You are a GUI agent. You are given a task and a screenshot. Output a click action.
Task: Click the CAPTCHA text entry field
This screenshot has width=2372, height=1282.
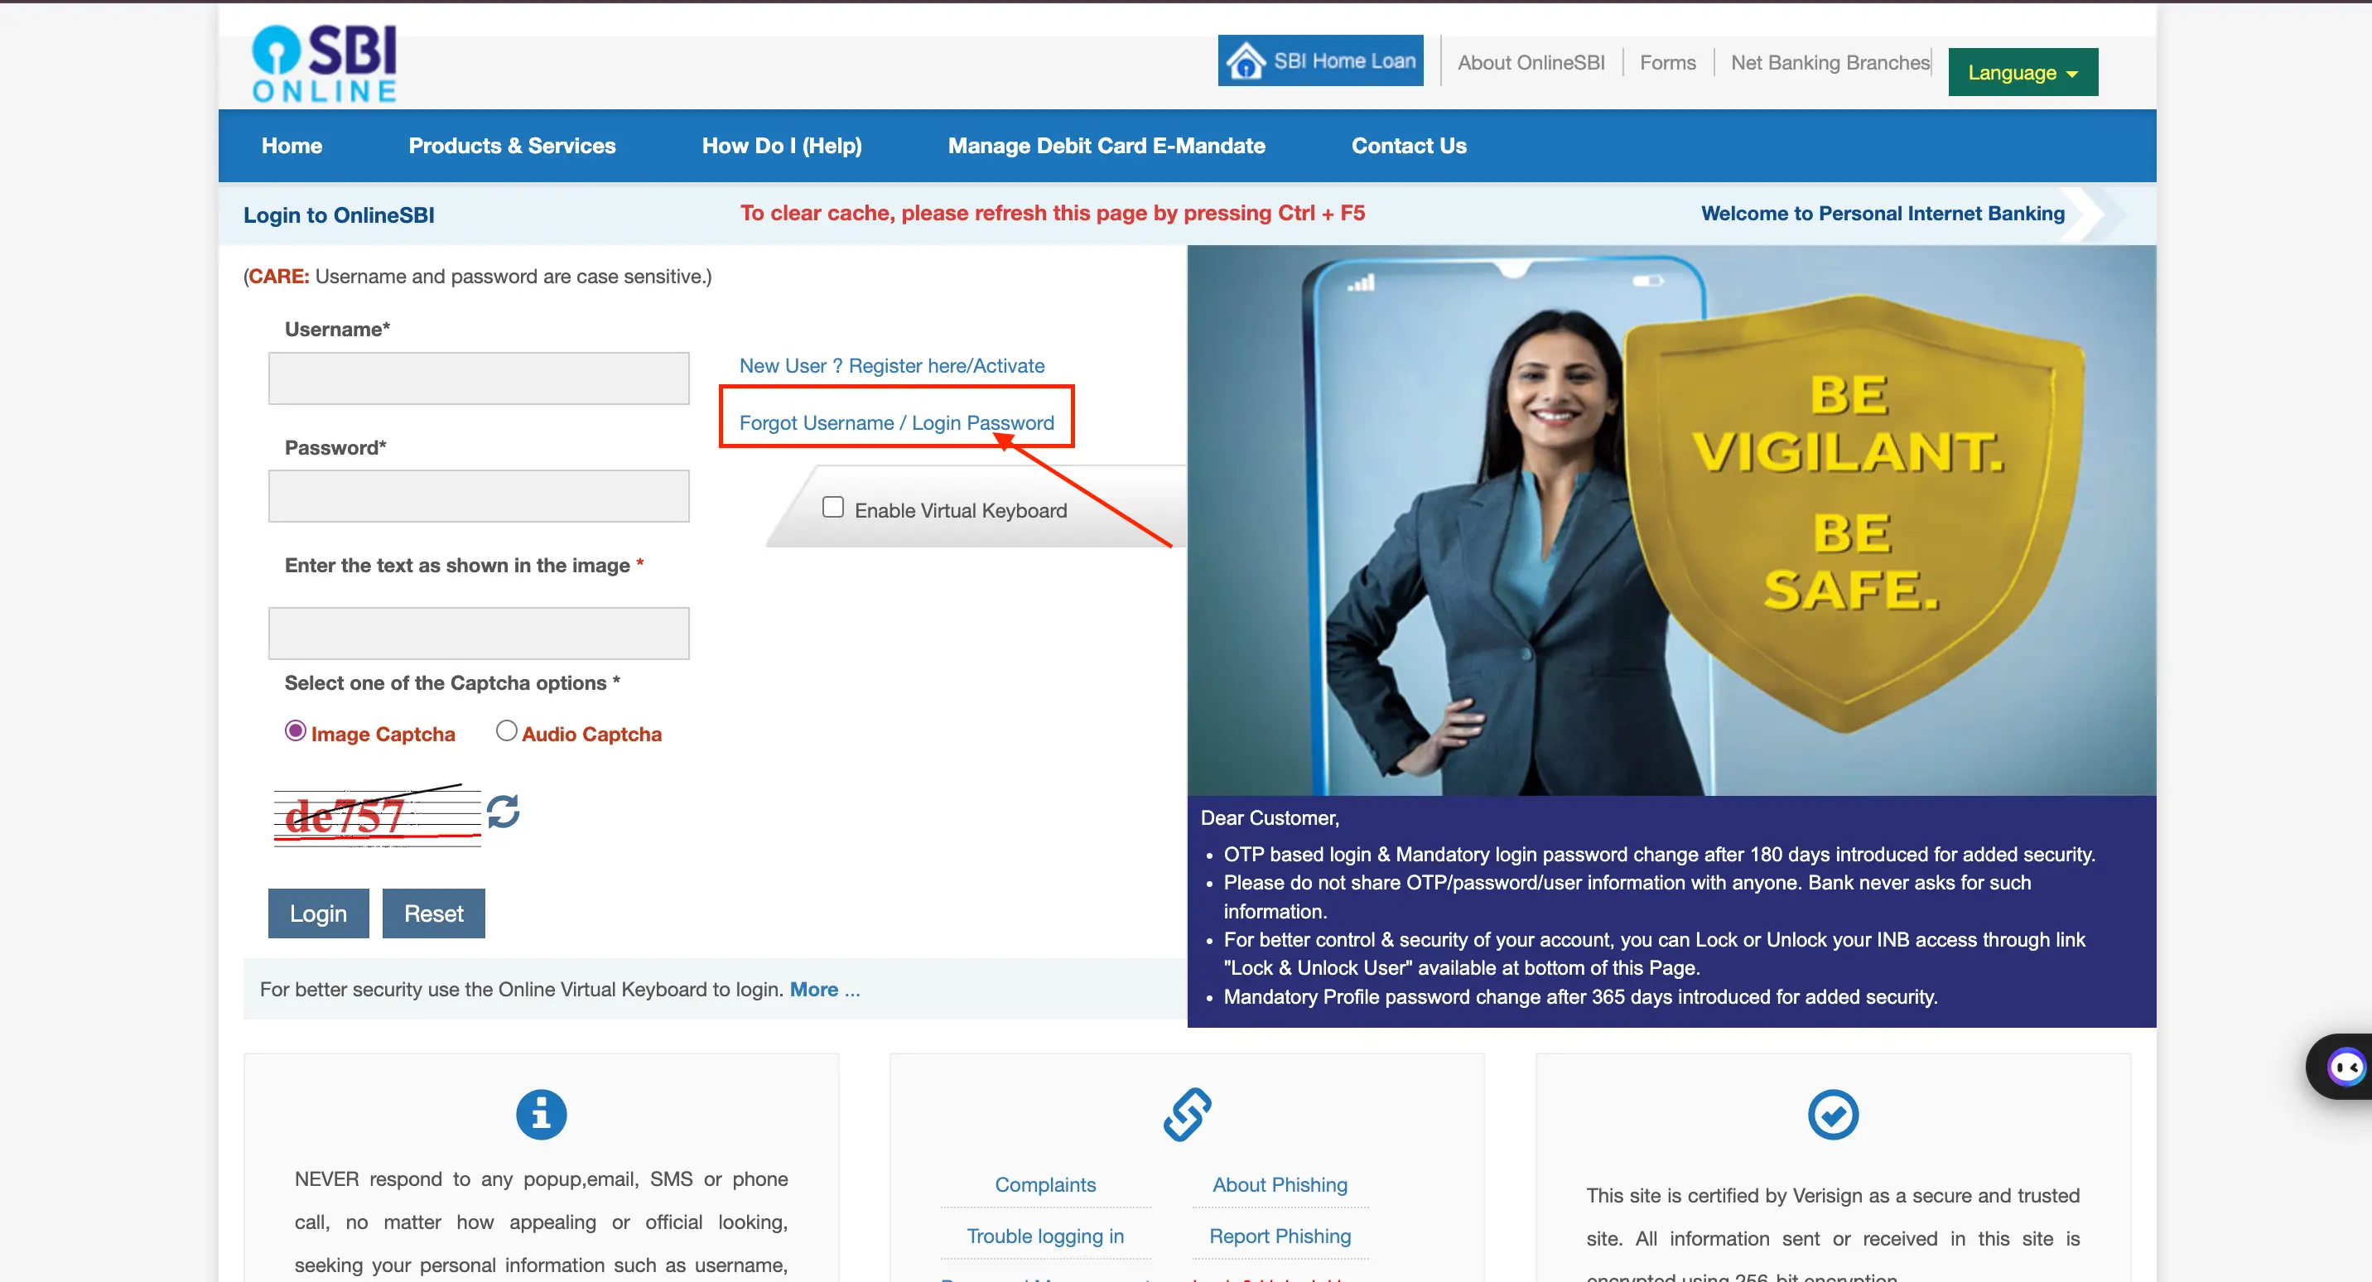(x=480, y=629)
